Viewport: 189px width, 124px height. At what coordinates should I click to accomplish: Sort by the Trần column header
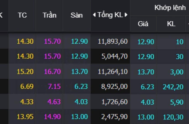(x=50, y=15)
